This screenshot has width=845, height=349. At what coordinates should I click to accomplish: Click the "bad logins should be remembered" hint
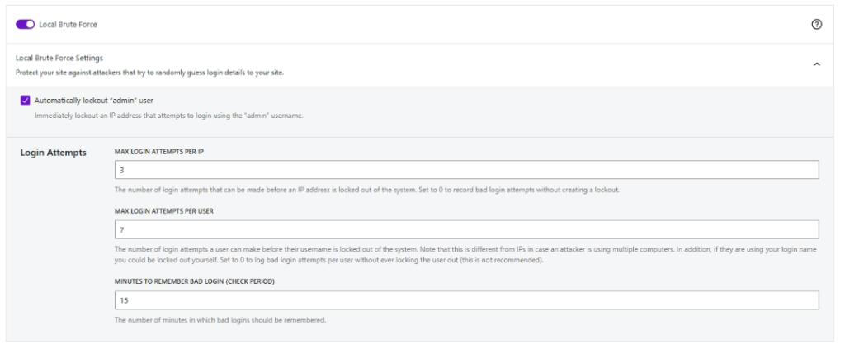pos(220,320)
